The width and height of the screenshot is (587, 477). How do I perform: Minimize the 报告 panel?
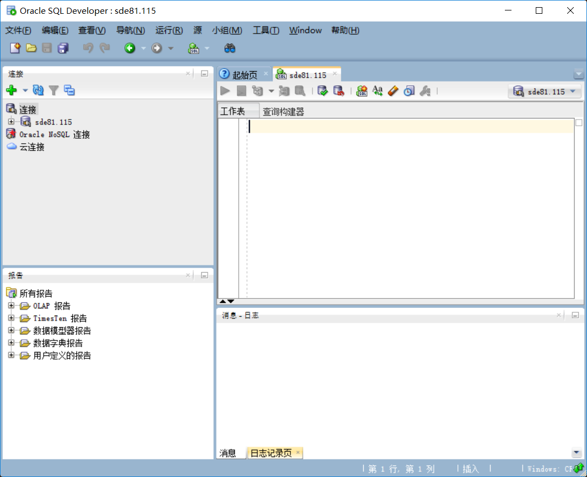pyautogui.click(x=204, y=275)
